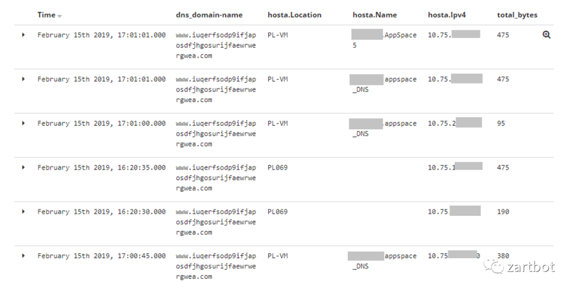Expand the 16:20:35.000 row arrow
The height and width of the screenshot is (290, 573).
coord(23,167)
